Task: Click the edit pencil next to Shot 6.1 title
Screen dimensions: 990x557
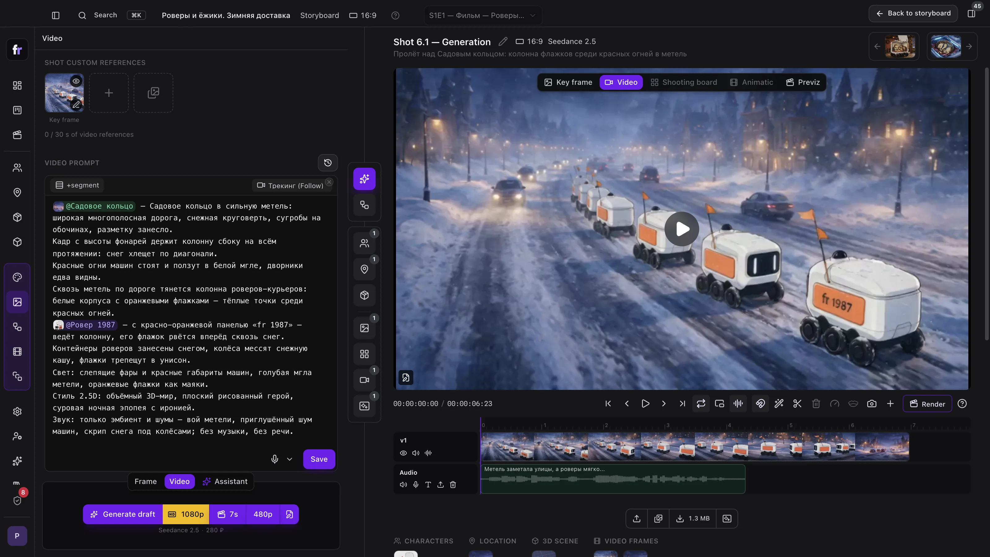Action: 503,41
